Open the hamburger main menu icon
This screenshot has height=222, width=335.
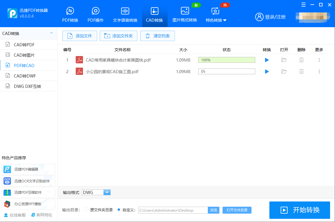click(303, 5)
